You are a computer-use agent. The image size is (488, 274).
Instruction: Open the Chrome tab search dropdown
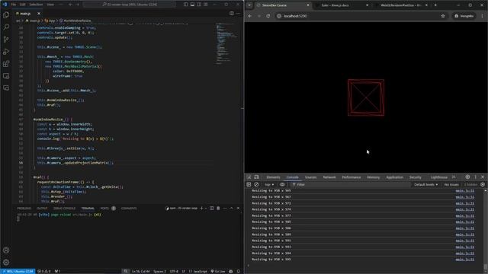[249, 5]
